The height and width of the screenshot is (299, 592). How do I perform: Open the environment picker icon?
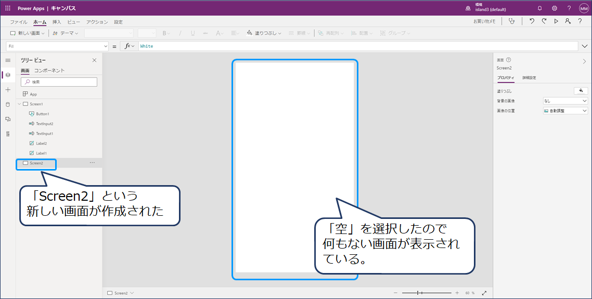(x=468, y=8)
